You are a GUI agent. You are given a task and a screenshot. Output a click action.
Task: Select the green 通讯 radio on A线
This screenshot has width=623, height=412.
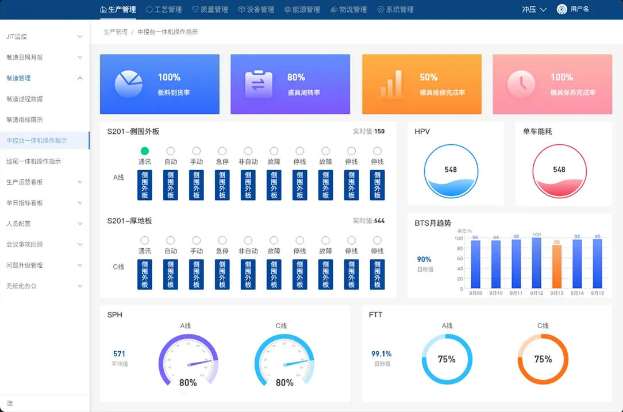pyautogui.click(x=145, y=151)
